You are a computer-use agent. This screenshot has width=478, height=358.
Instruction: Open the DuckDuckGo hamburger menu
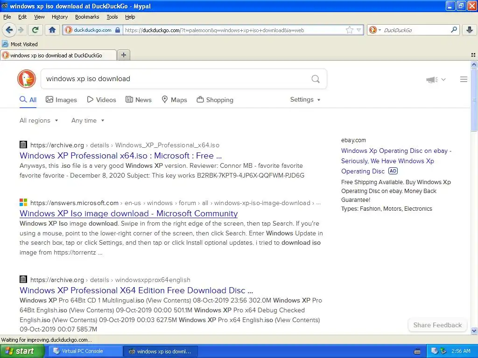point(464,79)
